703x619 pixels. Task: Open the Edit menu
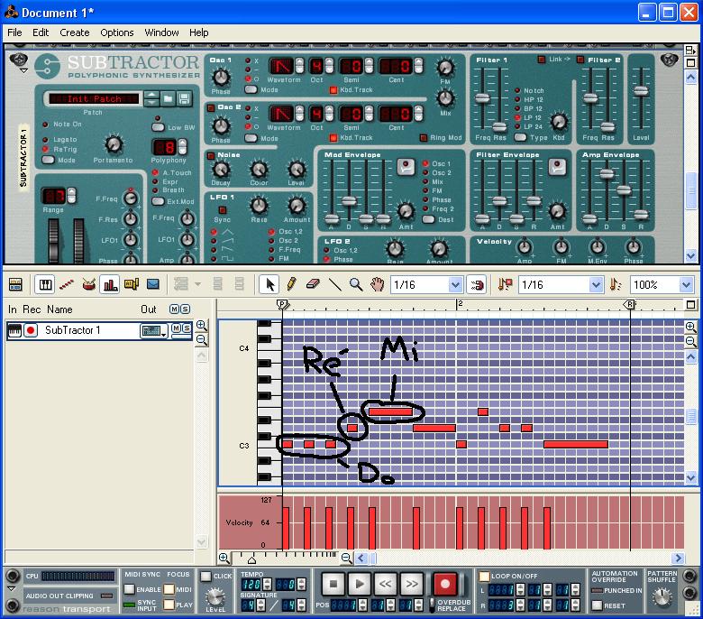coord(41,32)
